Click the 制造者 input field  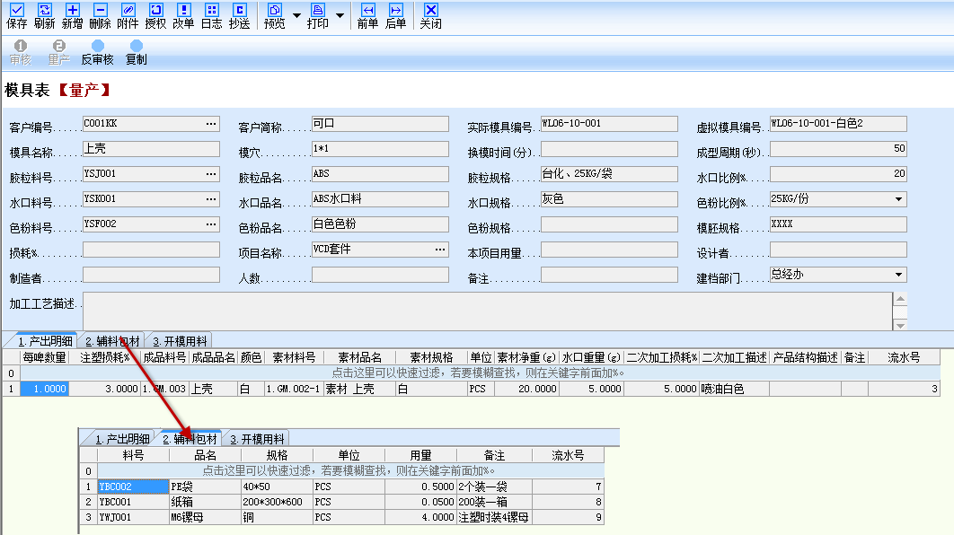coord(152,275)
